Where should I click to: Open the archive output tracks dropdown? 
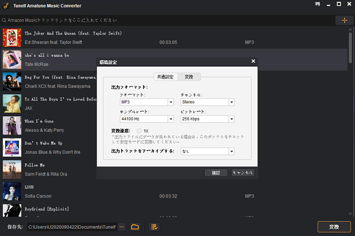[232, 151]
